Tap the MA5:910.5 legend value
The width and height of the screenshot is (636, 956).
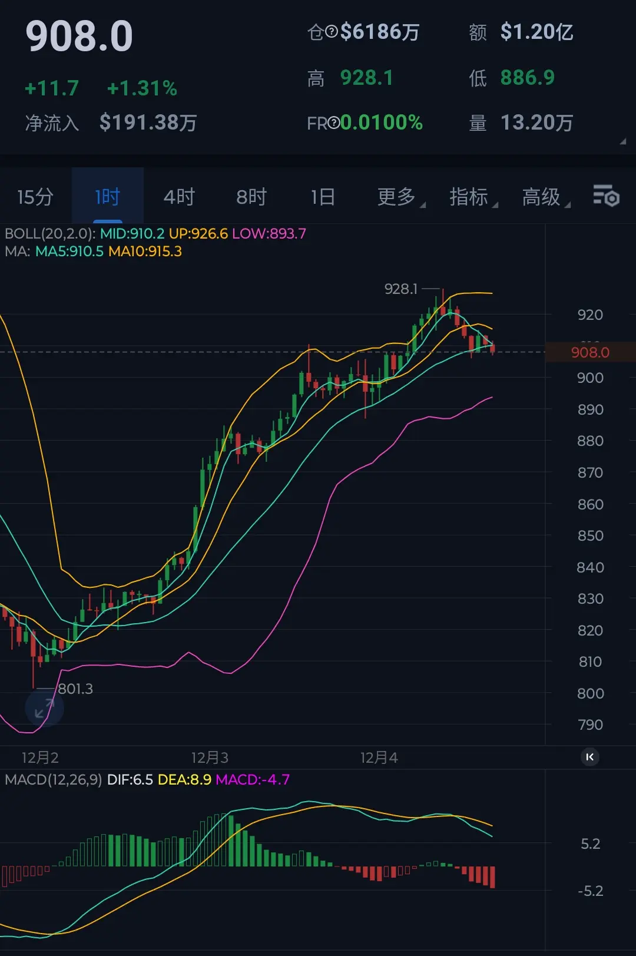coord(69,252)
